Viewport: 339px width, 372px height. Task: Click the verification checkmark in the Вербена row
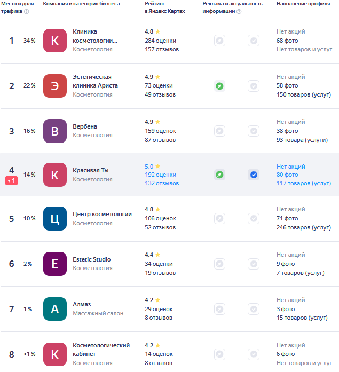click(x=254, y=131)
